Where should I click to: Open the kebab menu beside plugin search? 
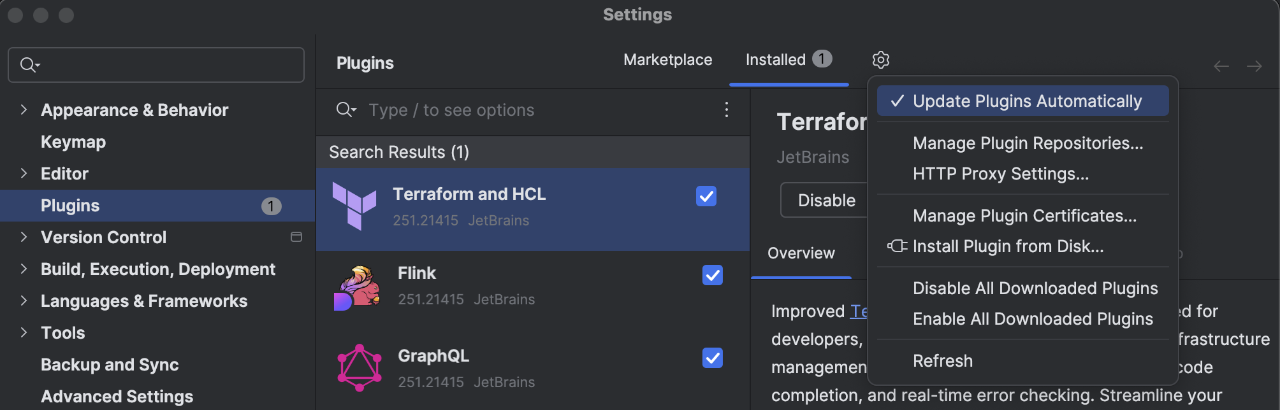(x=726, y=110)
